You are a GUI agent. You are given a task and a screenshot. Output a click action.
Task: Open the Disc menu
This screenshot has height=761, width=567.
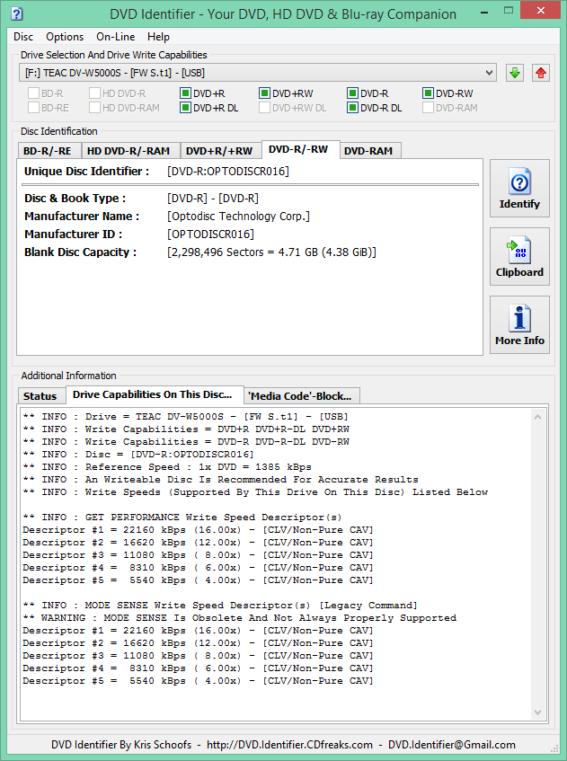coord(23,37)
